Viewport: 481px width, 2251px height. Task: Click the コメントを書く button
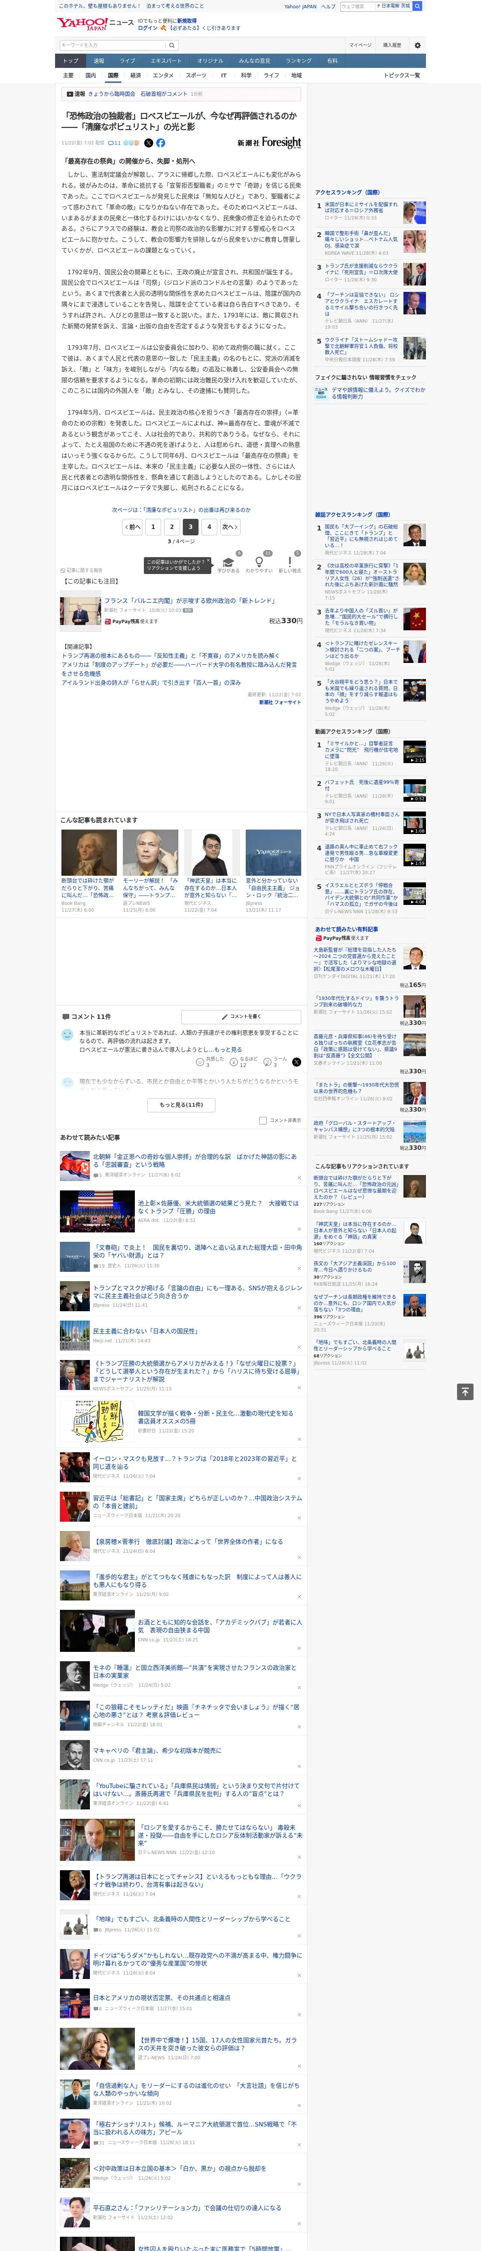tap(241, 1016)
